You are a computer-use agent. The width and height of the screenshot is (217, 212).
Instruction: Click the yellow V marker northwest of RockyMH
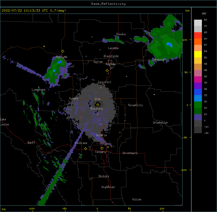pos(44,46)
